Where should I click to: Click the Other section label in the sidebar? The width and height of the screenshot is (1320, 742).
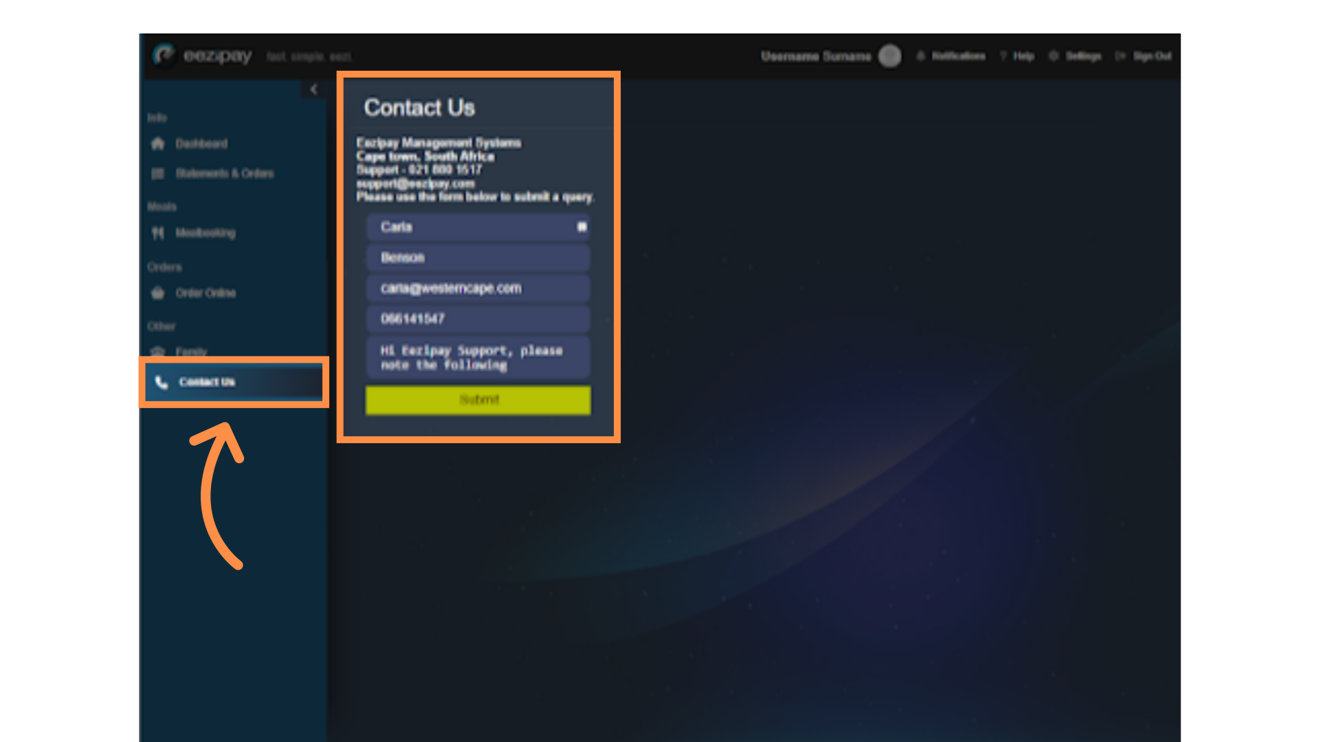click(161, 326)
